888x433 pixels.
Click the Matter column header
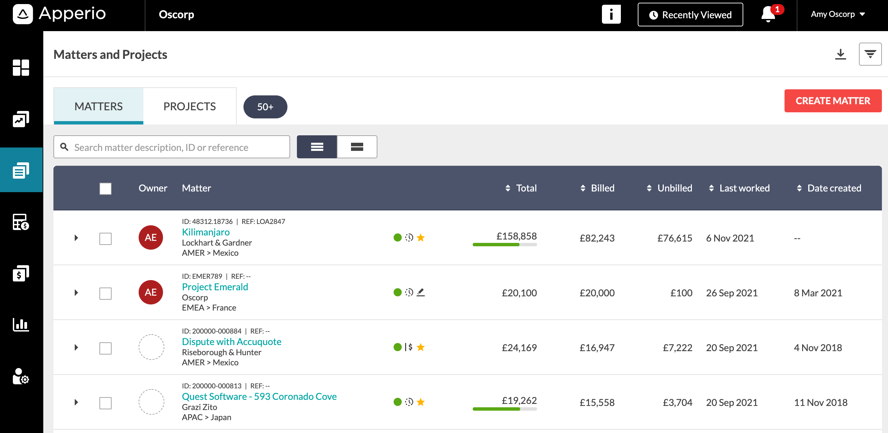click(196, 188)
